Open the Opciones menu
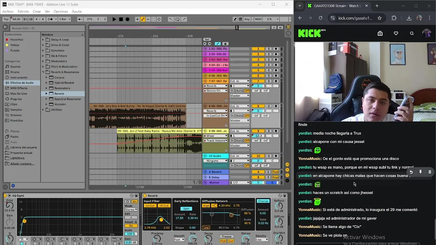The image size is (436, 245). (61, 12)
